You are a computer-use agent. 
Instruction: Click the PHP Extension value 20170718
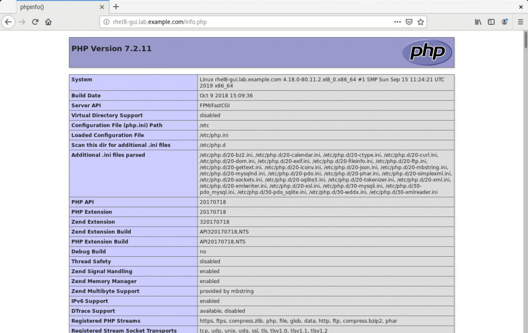[213, 212]
